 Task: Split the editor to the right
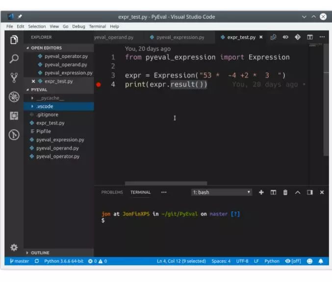pyautogui.click(x=310, y=37)
